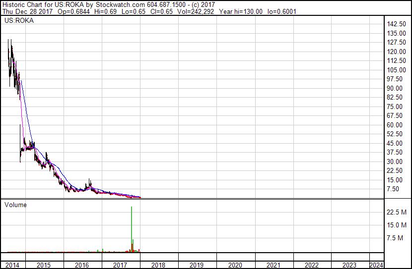Click the 7.5 M volume axis value
Viewport: 412px width, 269px height.
395,238
